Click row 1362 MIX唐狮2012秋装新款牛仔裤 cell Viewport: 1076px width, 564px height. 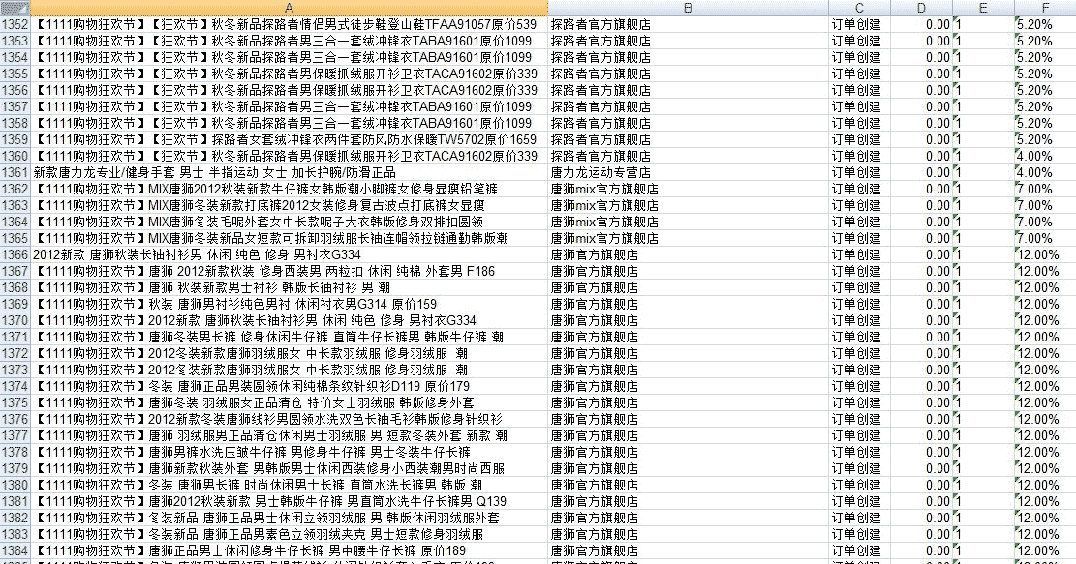pos(289,190)
